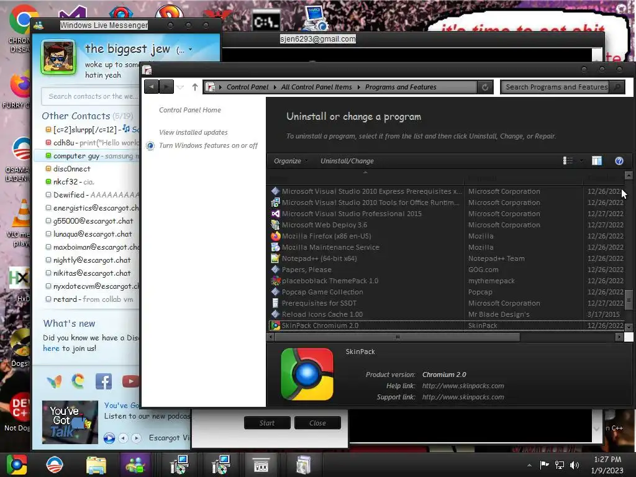Open Programs and Features help icon
Image resolution: width=636 pixels, height=477 pixels.
tap(619, 161)
